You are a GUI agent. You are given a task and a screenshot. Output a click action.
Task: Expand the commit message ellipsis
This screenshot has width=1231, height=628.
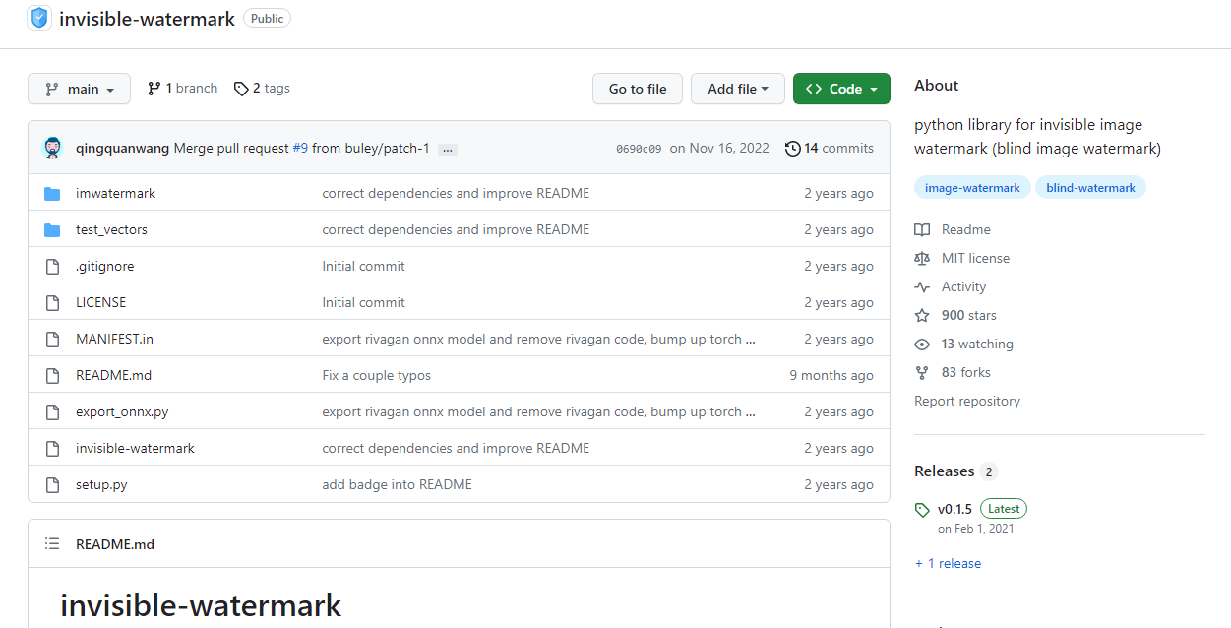coord(448,150)
